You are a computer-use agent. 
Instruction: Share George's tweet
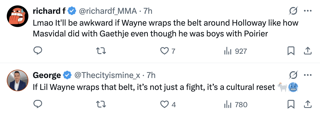308,104
